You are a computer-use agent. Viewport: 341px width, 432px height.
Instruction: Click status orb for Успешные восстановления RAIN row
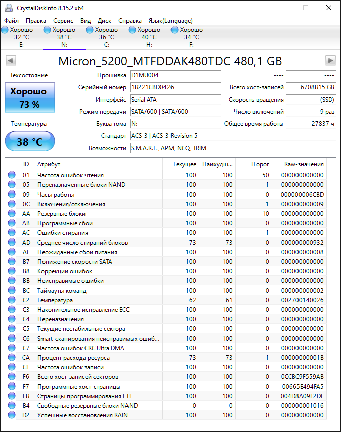point(12,415)
